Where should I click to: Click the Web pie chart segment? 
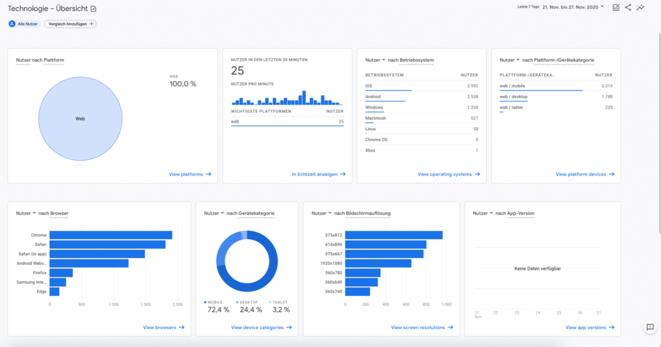pyautogui.click(x=80, y=119)
